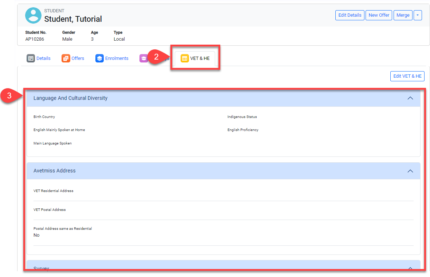Screen dimensions: 430x277
Task: Collapse the Survey section chevron
Action: pyautogui.click(x=410, y=268)
